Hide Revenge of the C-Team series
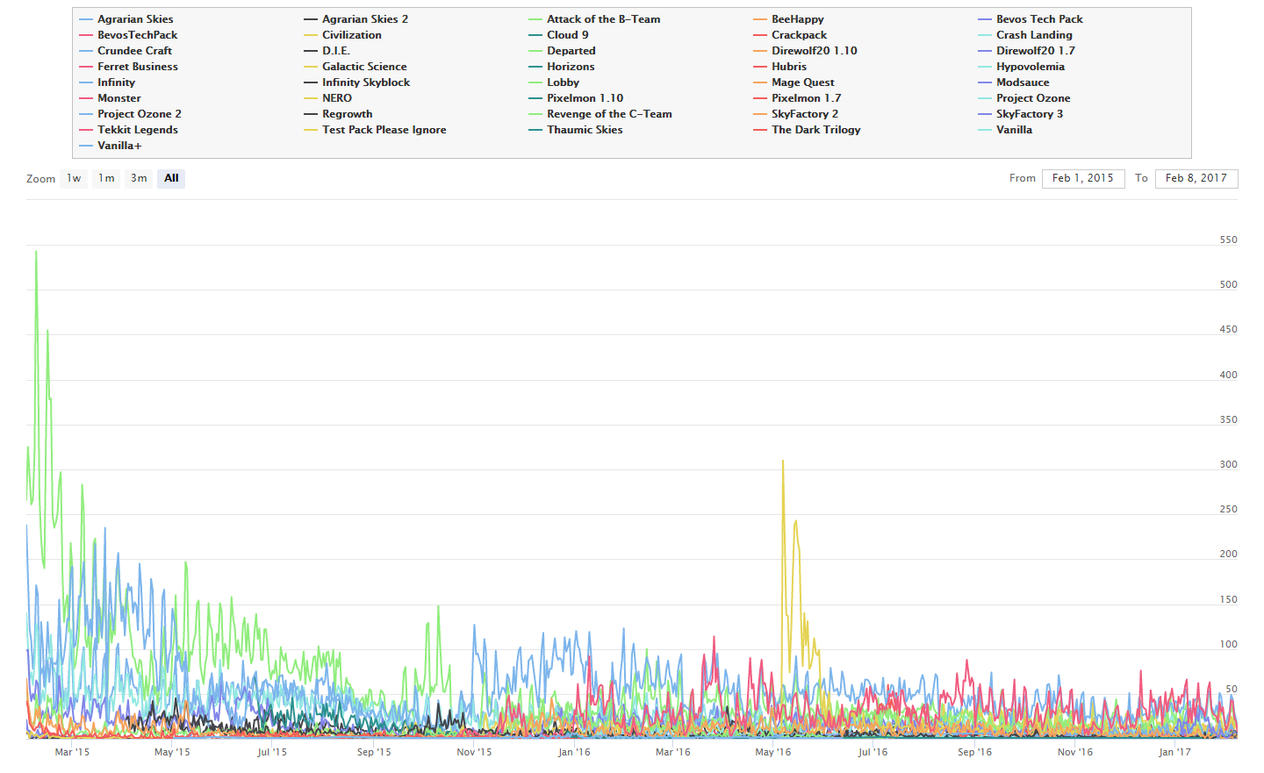 [600, 114]
